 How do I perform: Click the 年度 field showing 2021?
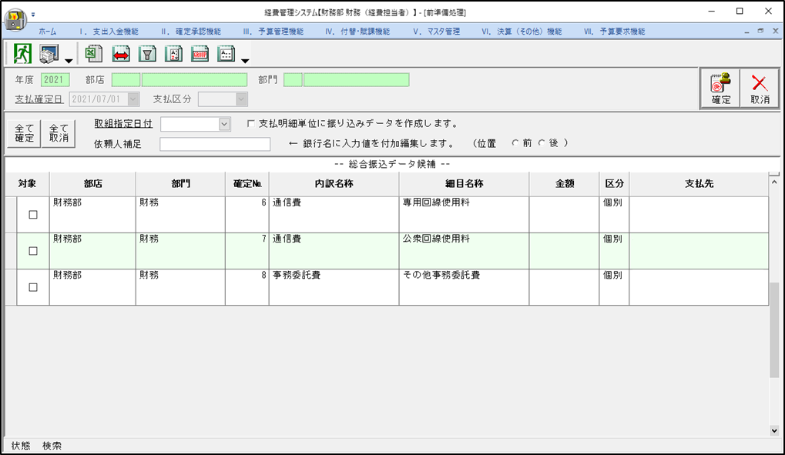55,80
